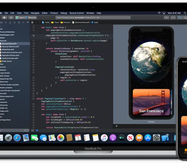The width and height of the screenshot is (187, 163).
Task: Open GlobeView.swift file
Action: 8,50
